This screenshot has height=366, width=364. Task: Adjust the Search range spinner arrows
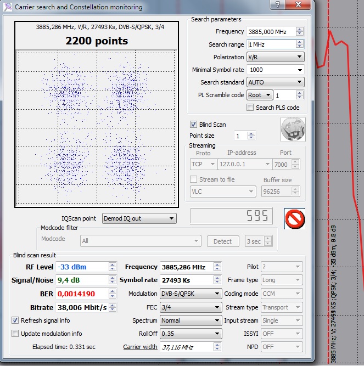click(300, 44)
